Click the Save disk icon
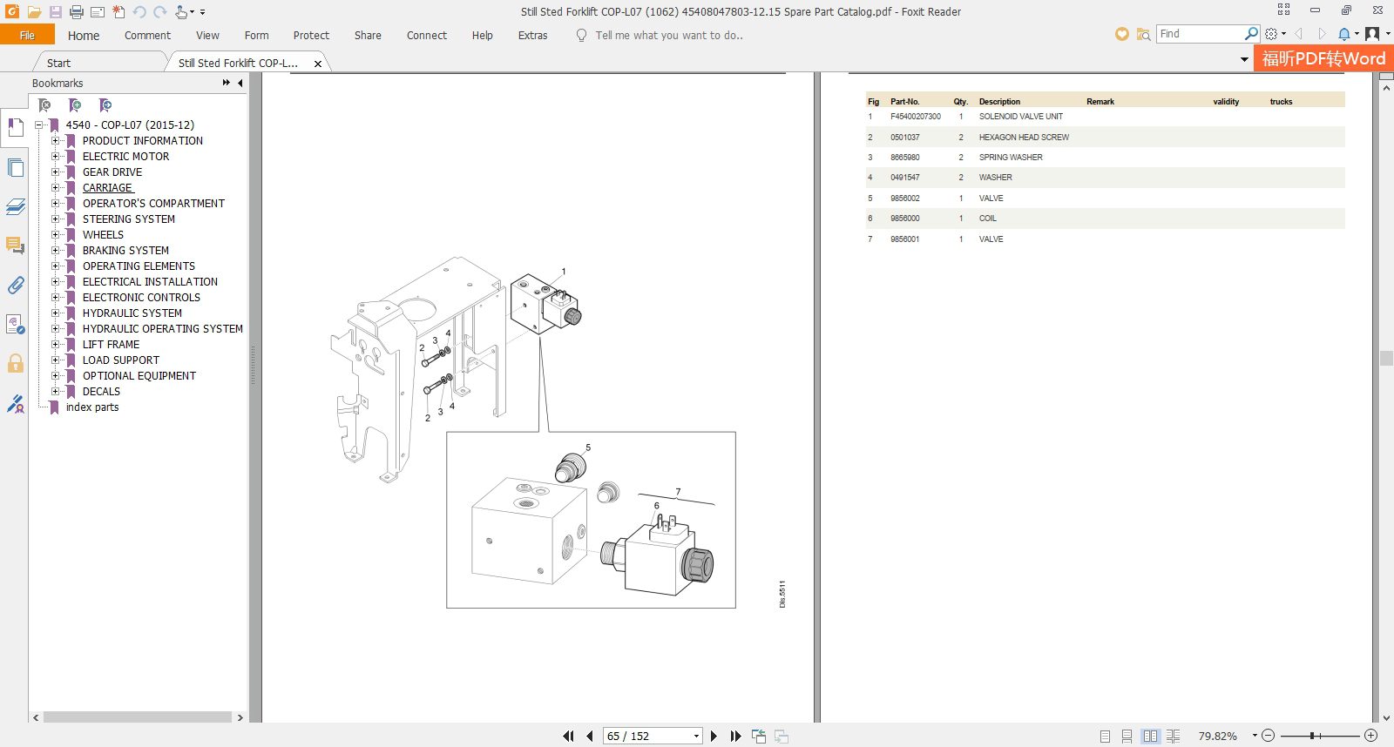1394x747 pixels. 55,12
